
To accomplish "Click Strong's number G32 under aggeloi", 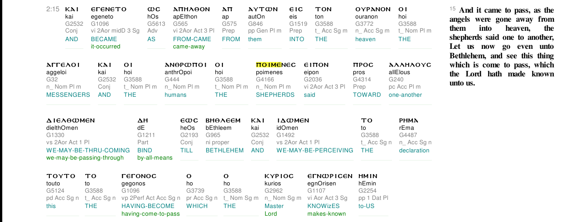I will coord(52,80).
